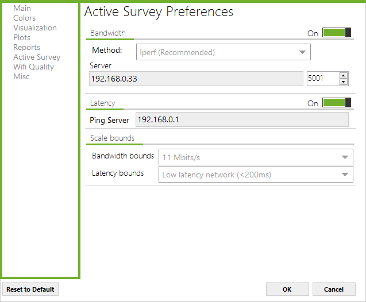This screenshot has height=302, width=366.
Task: Click the Scale bounds section header
Action: pos(112,138)
